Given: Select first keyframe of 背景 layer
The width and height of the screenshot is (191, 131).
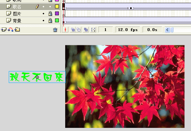Looking at the screenshot, I should coord(63,22).
